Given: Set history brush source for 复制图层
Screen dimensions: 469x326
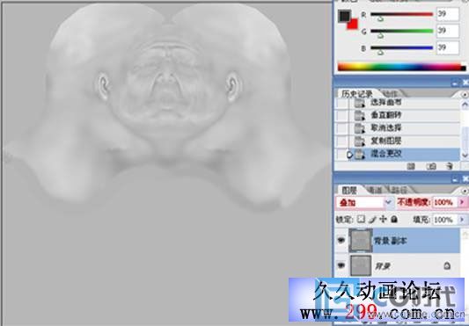Looking at the screenshot, I should point(342,141).
